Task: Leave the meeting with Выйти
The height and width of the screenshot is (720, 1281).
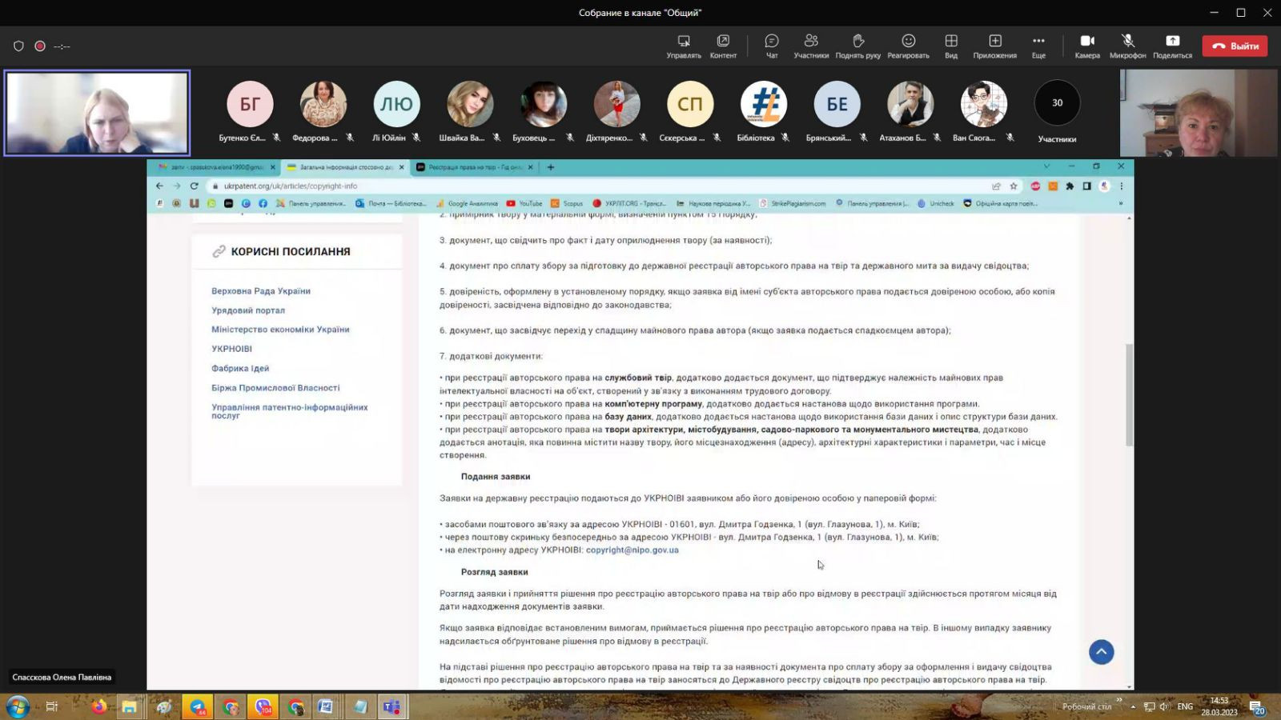Action: pos(1235,46)
